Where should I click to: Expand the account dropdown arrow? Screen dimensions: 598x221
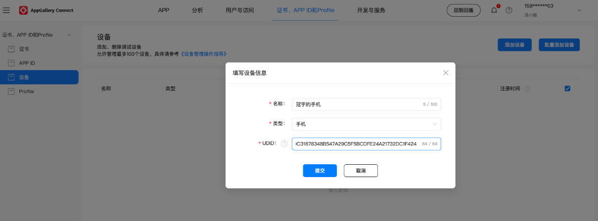tap(579, 10)
